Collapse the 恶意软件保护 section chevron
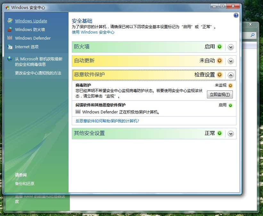The height and width of the screenshot is (216, 263). coord(231,75)
